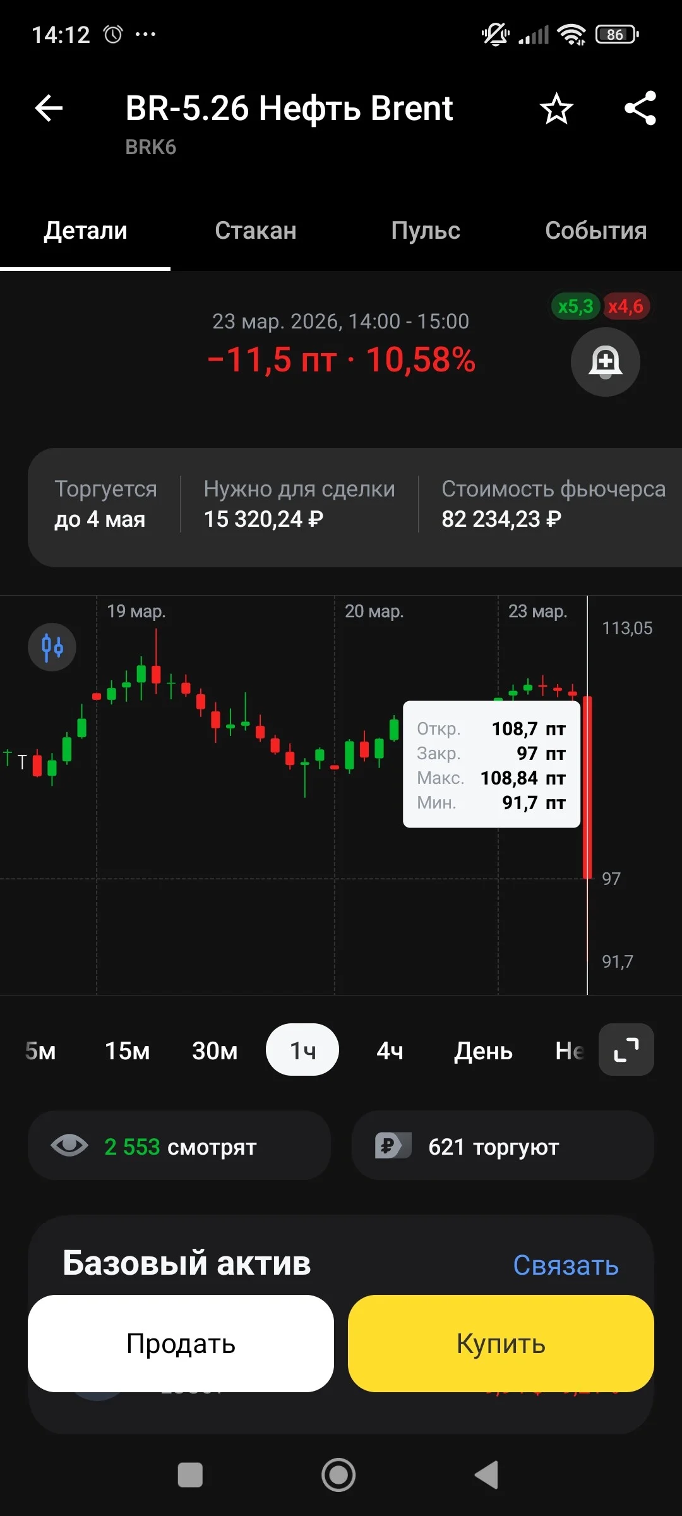Screen dimensions: 682x1516
Task: Select the 5м timeframe
Action: pos(40,1050)
